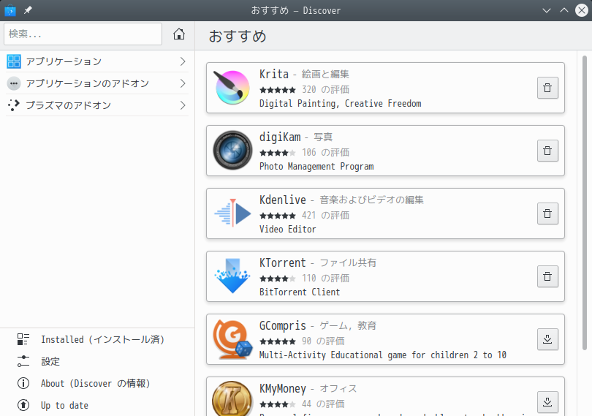Click the おすすめ page heading
The image size is (592, 416).
click(238, 36)
